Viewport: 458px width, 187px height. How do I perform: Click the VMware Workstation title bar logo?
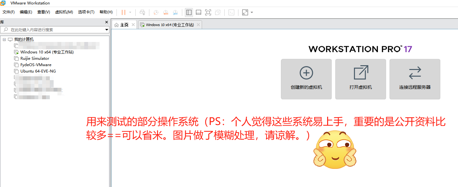click(3, 3)
